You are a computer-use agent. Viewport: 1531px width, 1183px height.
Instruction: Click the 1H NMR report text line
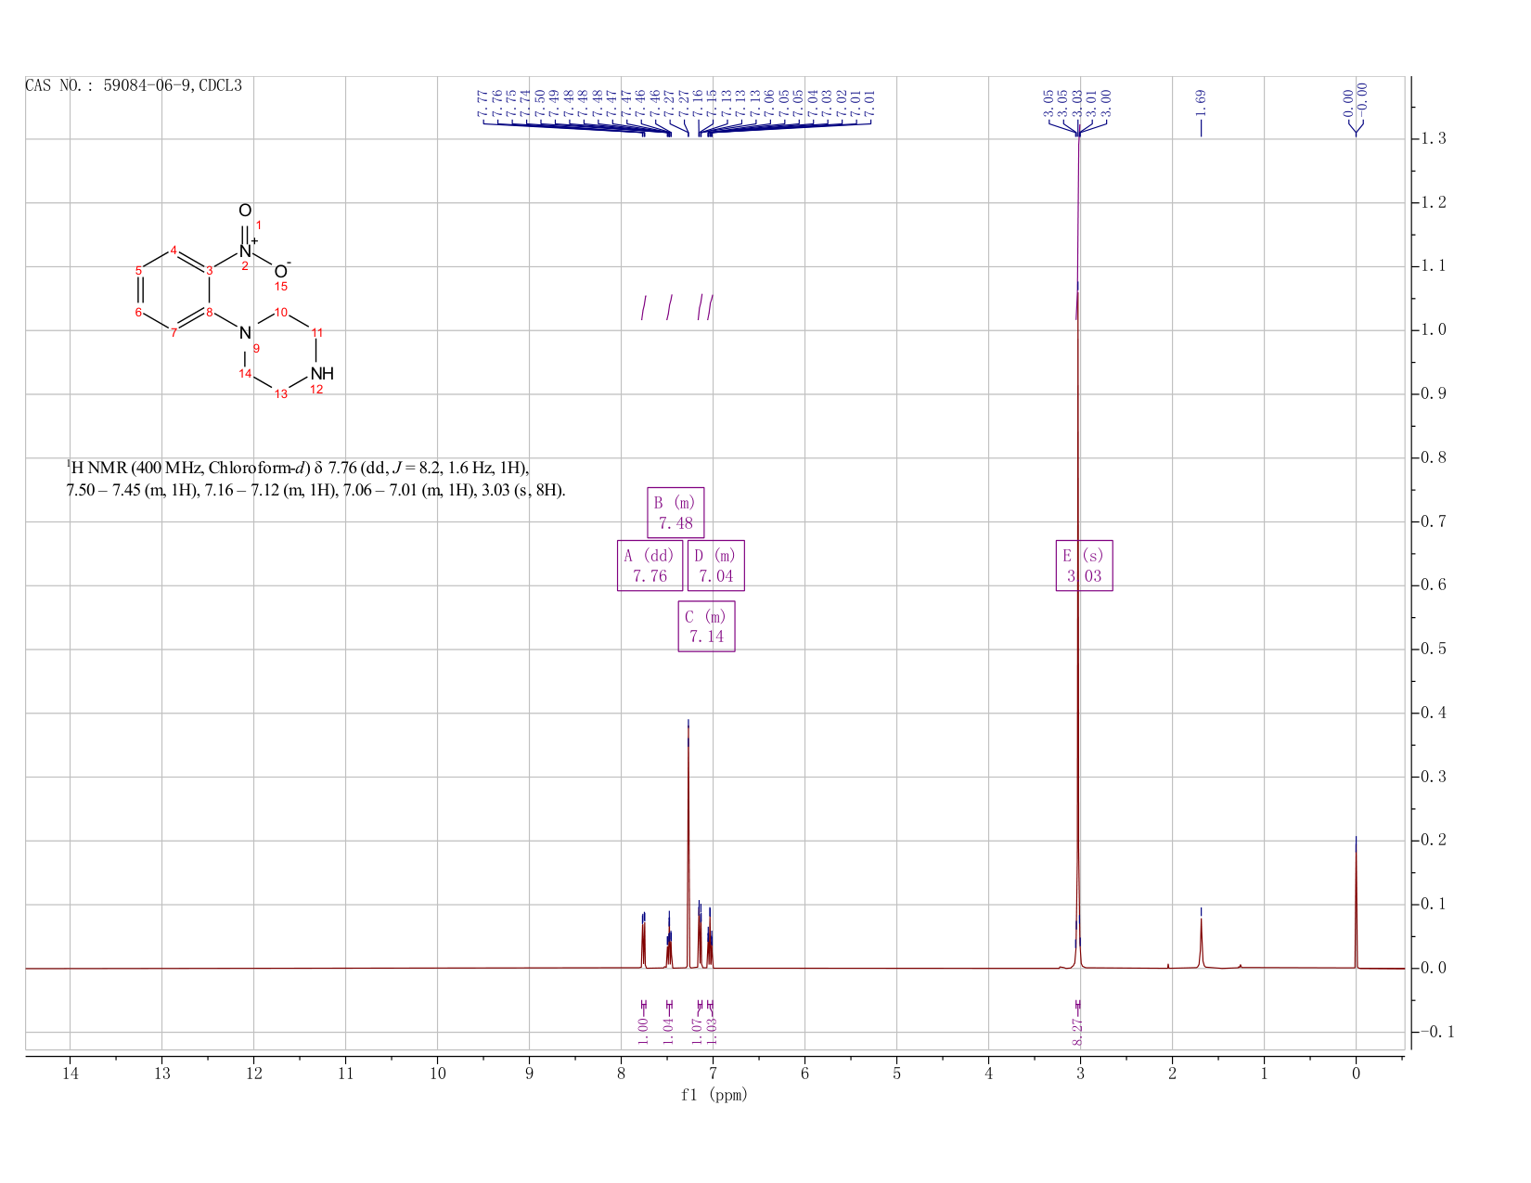click(x=315, y=479)
